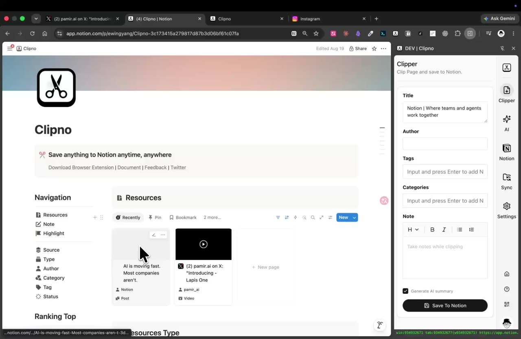The image size is (521, 339).
Task: Open the Notion panel in Clipno sidebar
Action: [507, 152]
